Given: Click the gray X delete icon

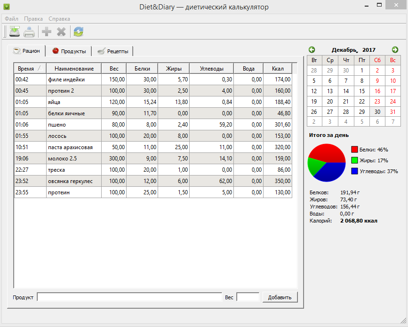Looking at the screenshot, I should click(61, 32).
